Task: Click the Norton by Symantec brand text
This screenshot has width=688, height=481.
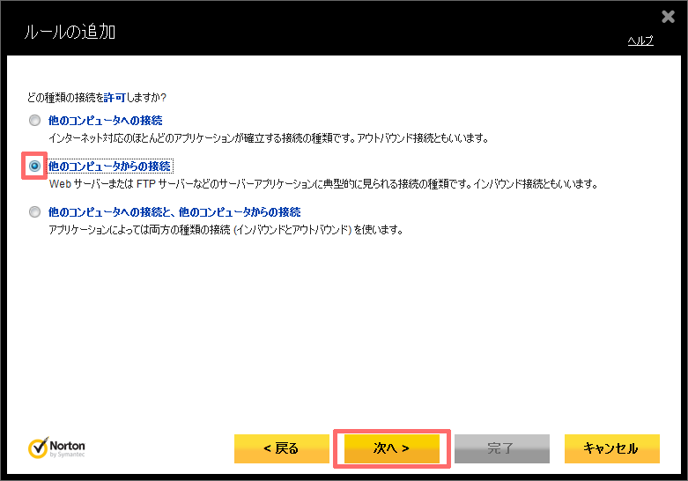Action: click(x=69, y=448)
